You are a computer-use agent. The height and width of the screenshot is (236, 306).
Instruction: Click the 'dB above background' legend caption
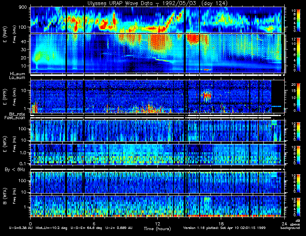(290, 225)
